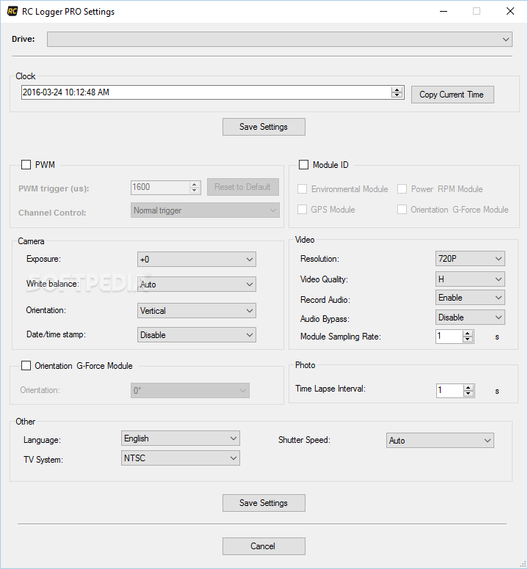This screenshot has height=569, width=528.
Task: Enable the Orientation G-Force Module group checkbox
Action: (26, 365)
